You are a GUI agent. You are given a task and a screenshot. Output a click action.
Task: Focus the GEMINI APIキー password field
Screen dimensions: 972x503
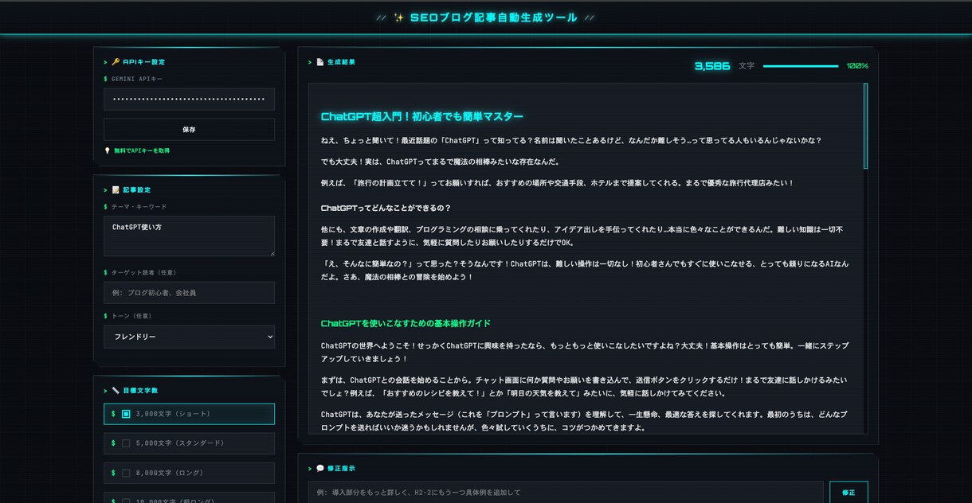click(189, 99)
